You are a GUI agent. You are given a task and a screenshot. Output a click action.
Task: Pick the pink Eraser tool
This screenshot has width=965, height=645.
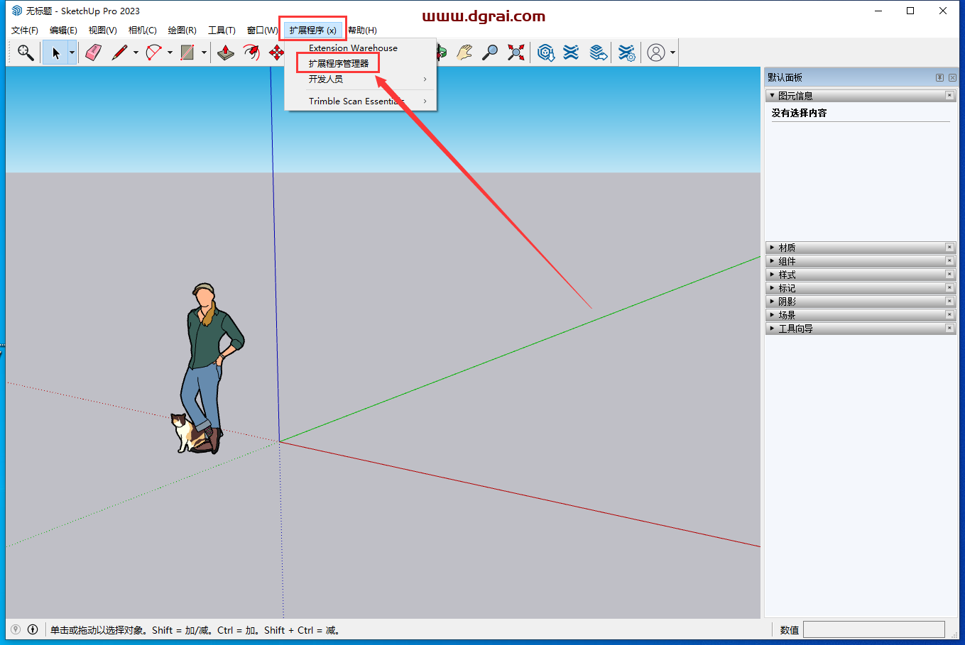pyautogui.click(x=94, y=53)
